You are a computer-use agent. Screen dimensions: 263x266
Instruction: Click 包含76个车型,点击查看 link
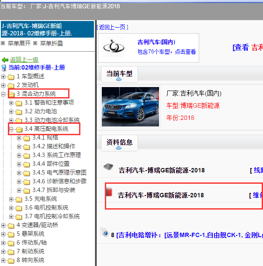point(166,52)
